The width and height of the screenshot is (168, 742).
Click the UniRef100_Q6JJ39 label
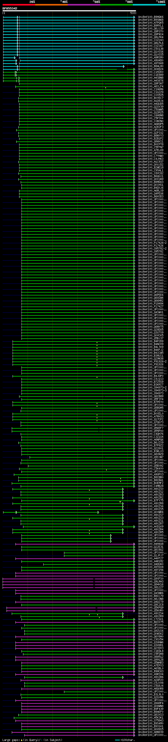tap(151, 28)
